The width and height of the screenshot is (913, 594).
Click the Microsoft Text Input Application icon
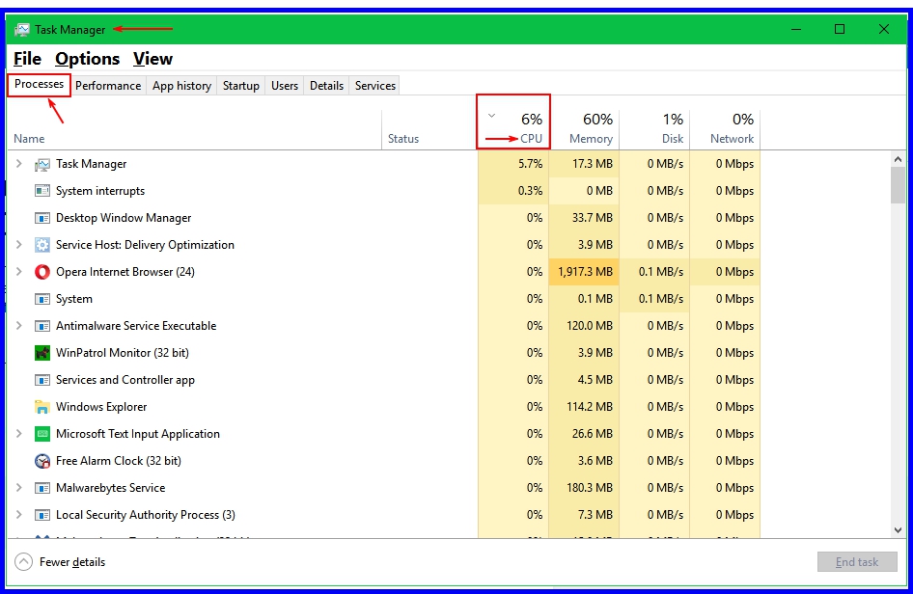pos(41,434)
